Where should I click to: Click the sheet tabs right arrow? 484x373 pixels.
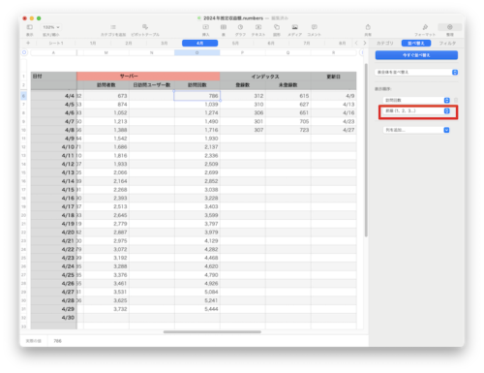point(365,43)
